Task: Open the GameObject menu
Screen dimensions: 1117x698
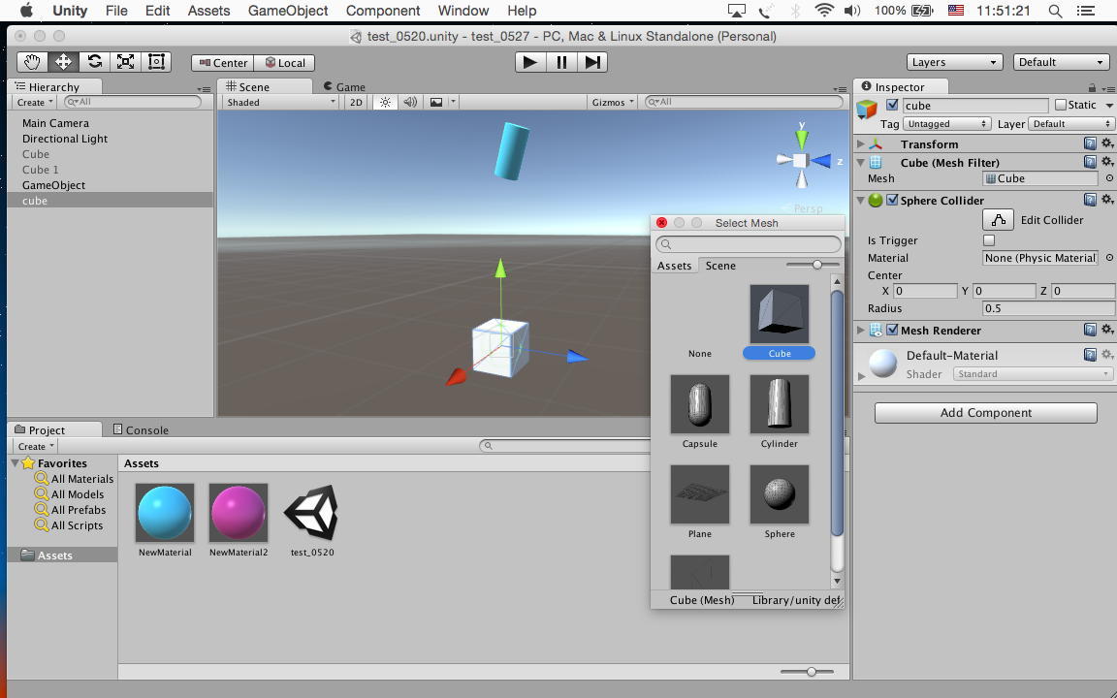Action: pos(288,11)
